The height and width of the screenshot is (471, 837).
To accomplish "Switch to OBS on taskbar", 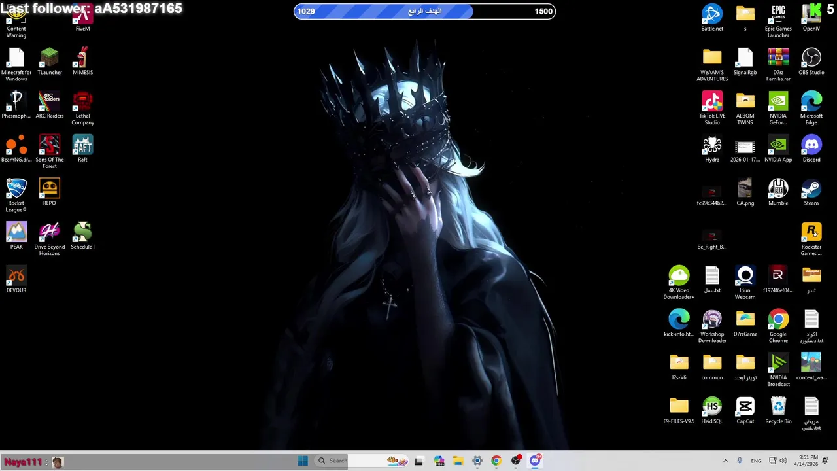I will [516, 461].
